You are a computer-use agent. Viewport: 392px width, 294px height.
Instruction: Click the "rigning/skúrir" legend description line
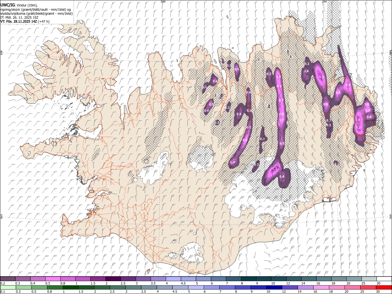(36, 9)
